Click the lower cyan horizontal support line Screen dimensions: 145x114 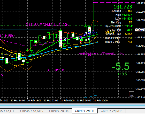(49, 65)
